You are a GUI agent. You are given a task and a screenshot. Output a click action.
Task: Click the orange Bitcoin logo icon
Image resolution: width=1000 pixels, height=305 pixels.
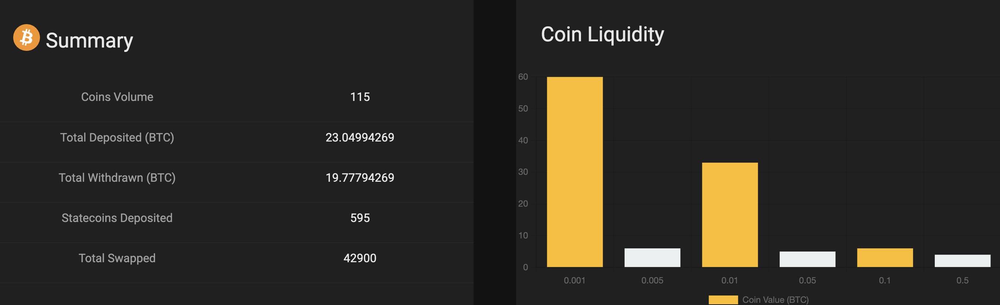click(x=26, y=38)
